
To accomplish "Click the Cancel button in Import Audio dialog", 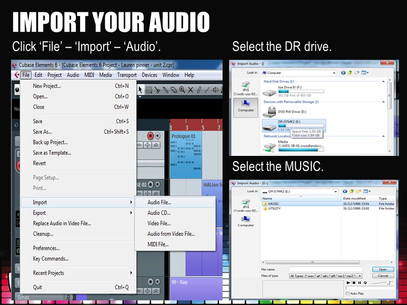I will pyautogui.click(x=383, y=276).
